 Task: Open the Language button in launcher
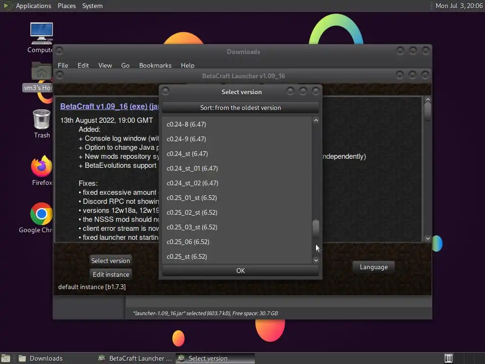[x=374, y=267]
